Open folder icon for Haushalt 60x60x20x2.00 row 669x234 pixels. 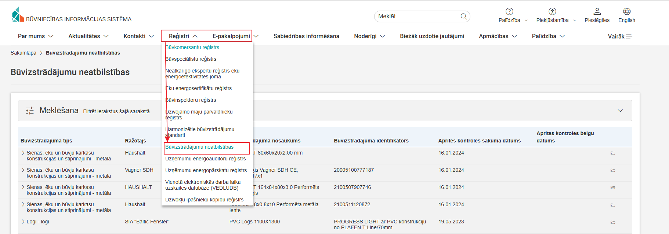click(613, 153)
